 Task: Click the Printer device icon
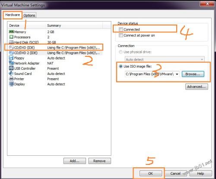point(11,79)
